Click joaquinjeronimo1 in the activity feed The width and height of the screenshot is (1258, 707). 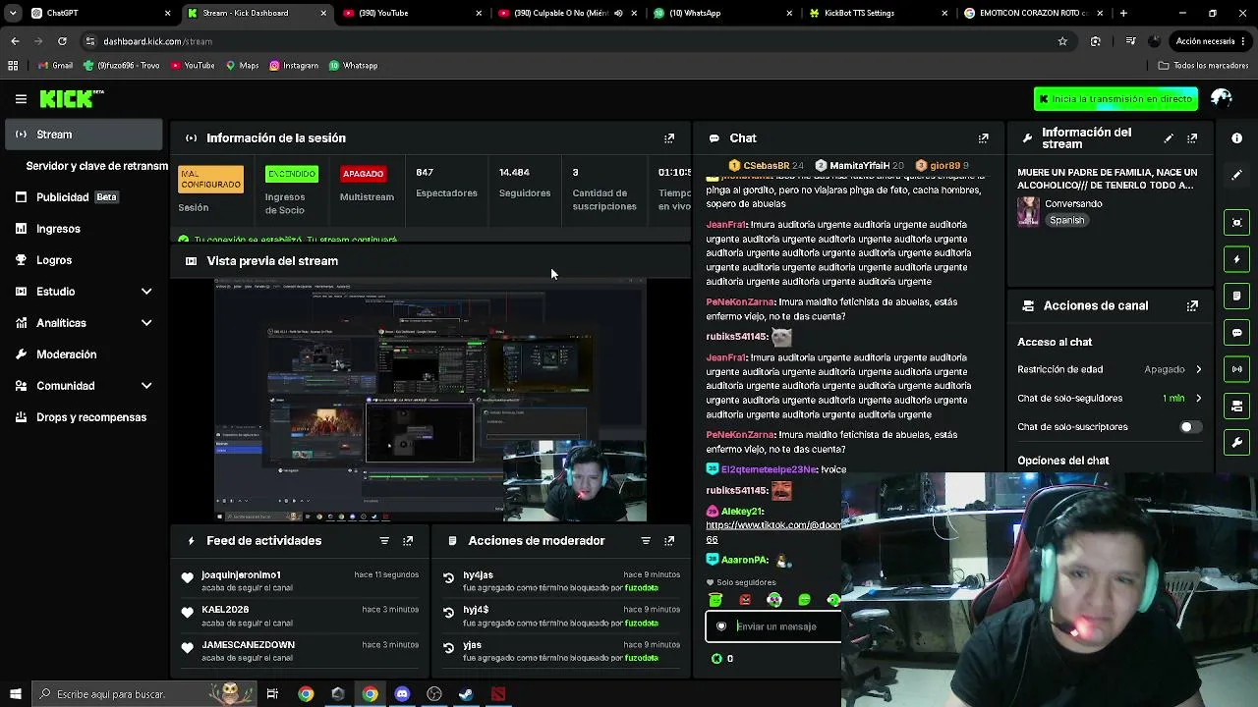pyautogui.click(x=241, y=574)
